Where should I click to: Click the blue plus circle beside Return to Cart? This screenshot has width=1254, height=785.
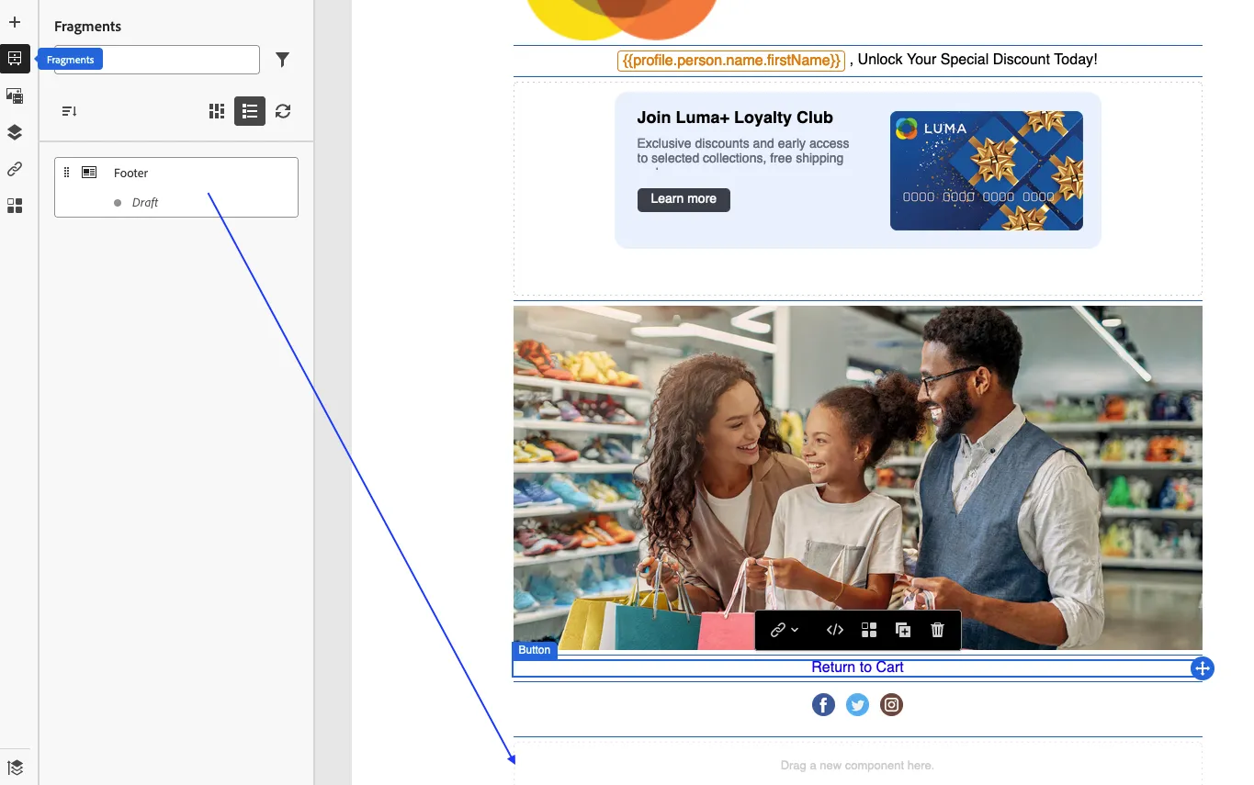pyautogui.click(x=1203, y=668)
